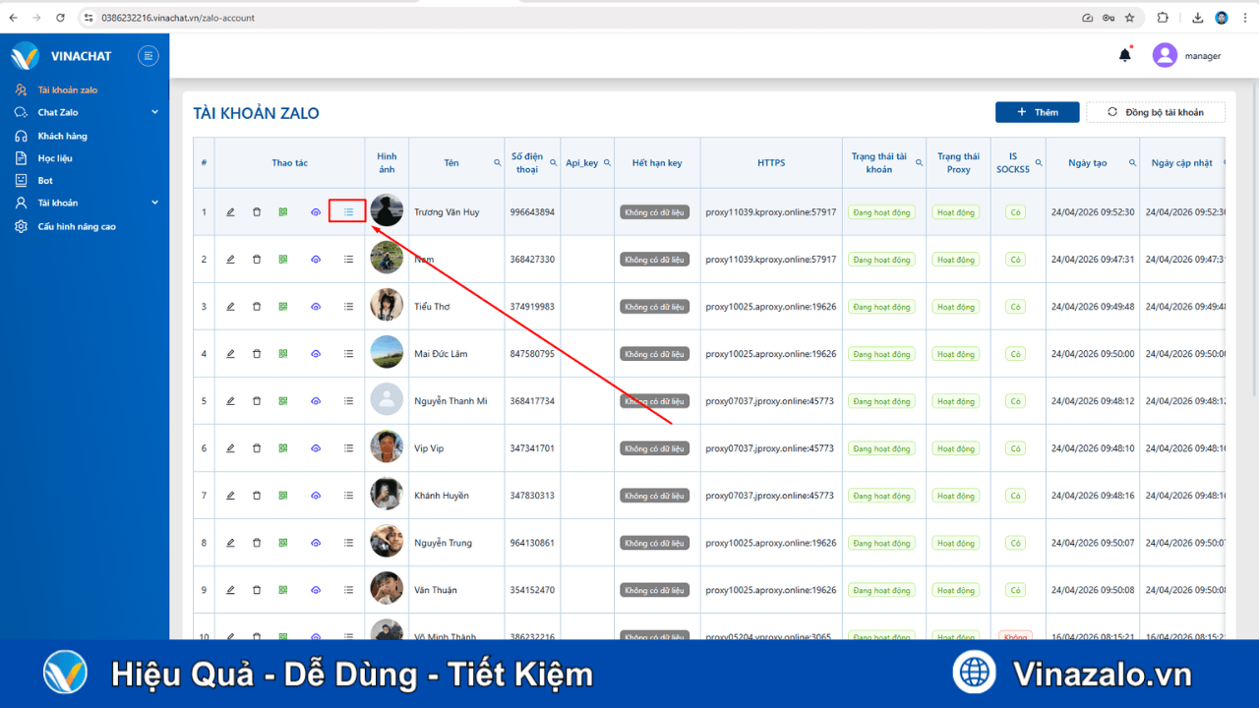Open the Bot section

point(45,181)
